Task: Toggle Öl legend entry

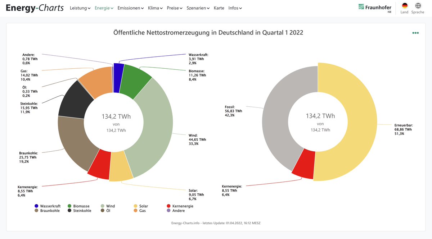Action: 105,211
